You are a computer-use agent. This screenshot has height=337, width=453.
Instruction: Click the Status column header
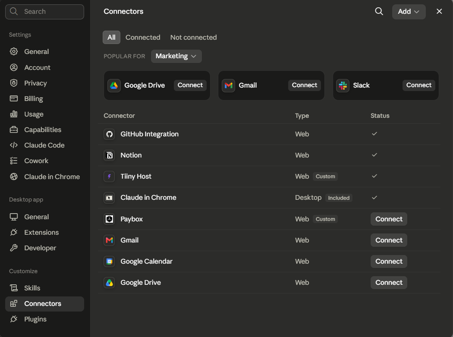380,116
